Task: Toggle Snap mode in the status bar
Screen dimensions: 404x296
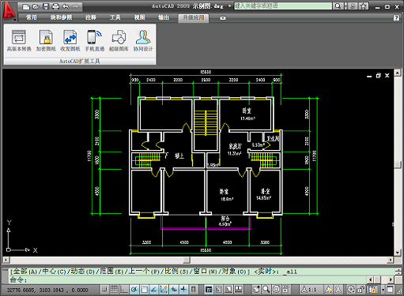Action: pyautogui.click(x=104, y=290)
